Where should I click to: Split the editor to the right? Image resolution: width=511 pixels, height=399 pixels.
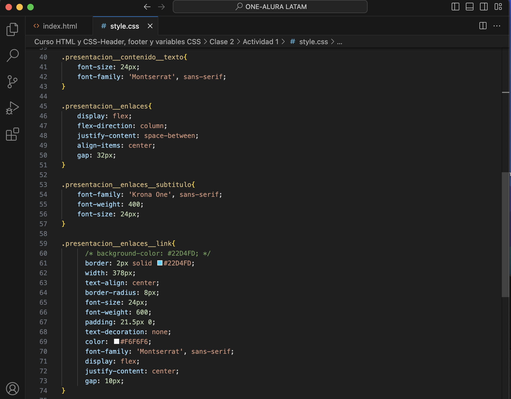click(483, 26)
